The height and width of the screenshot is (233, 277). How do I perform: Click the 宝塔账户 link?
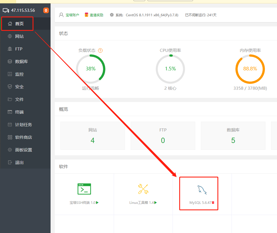point(72,15)
